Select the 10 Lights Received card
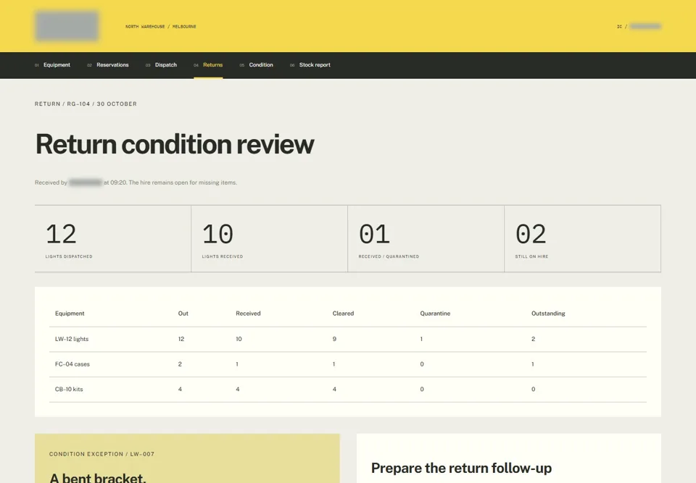 tap(270, 239)
